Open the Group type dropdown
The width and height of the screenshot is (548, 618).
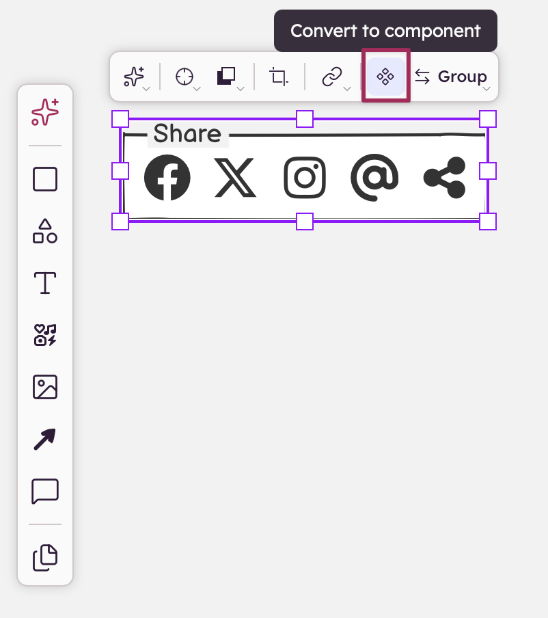click(452, 77)
